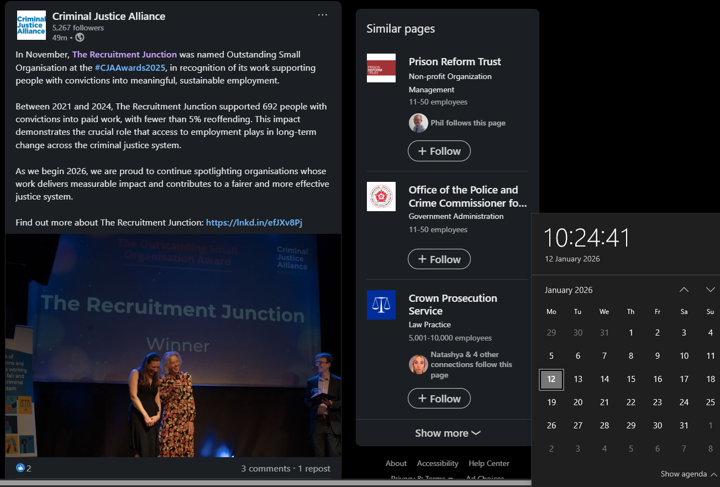Open the lnkd.in/efJXv8Pj link
This screenshot has height=487, width=720.
(x=254, y=222)
